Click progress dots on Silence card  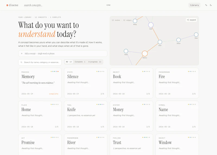point(100,71)
